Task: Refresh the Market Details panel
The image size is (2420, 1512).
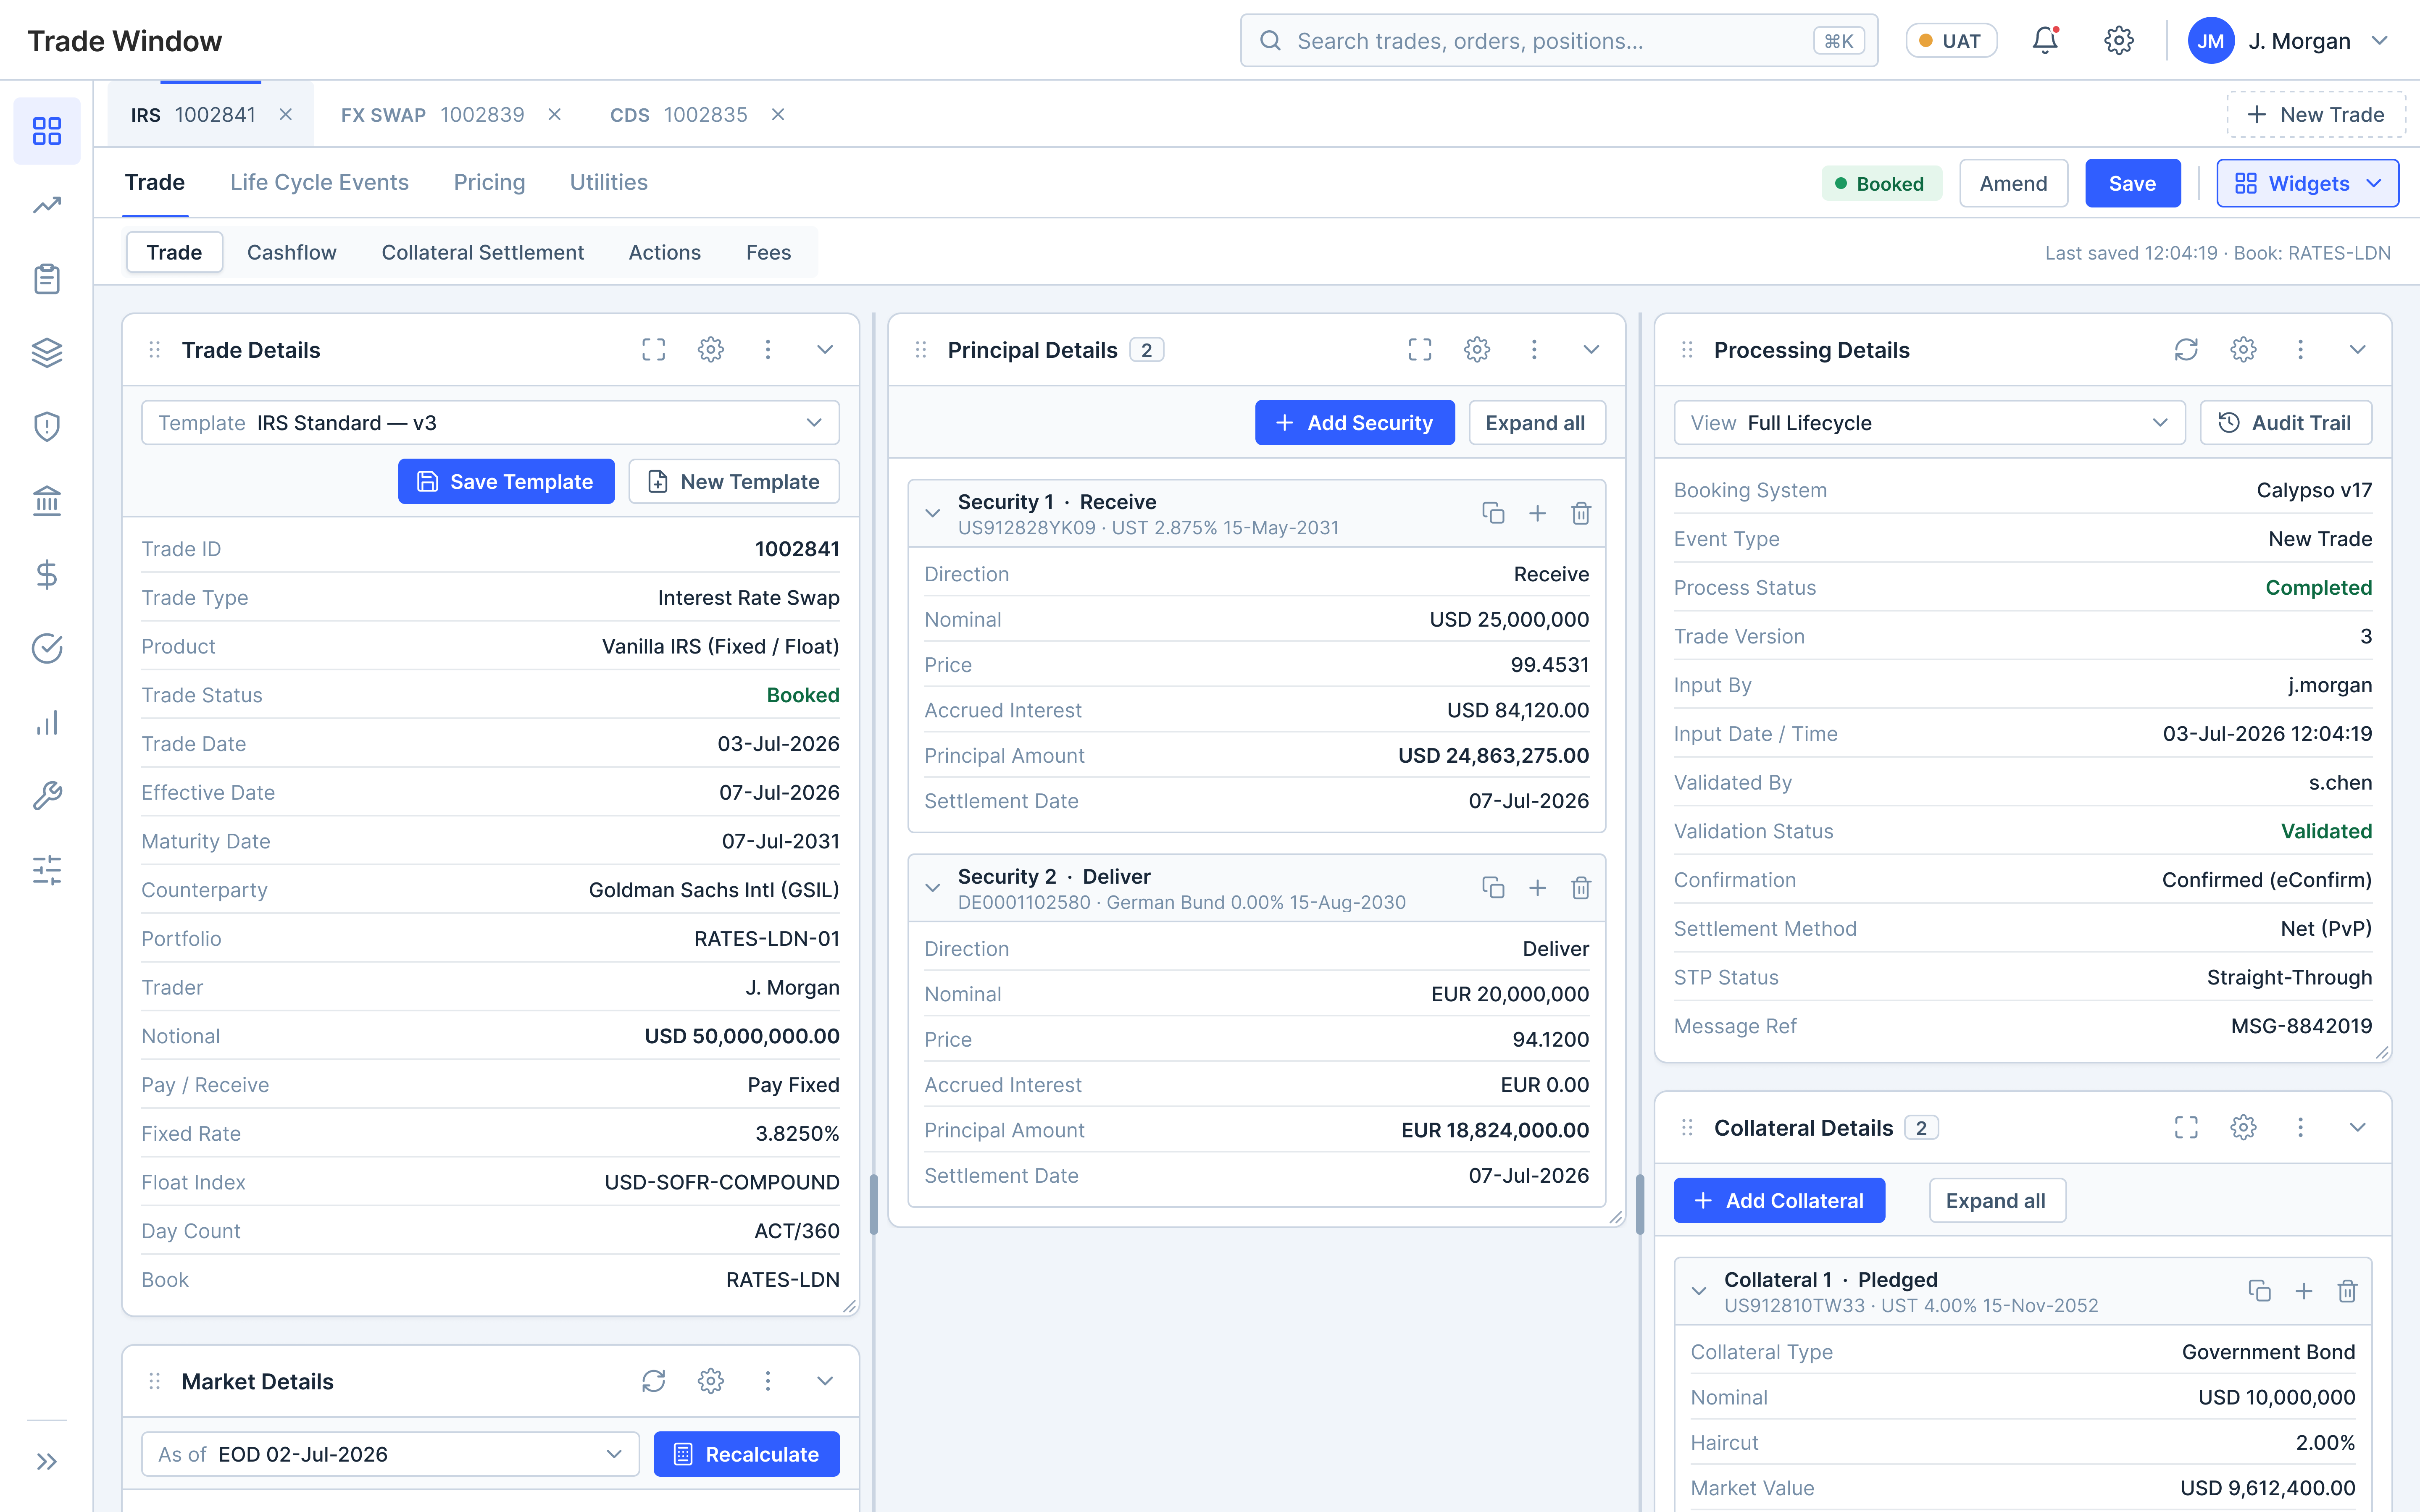Action: [653, 1381]
